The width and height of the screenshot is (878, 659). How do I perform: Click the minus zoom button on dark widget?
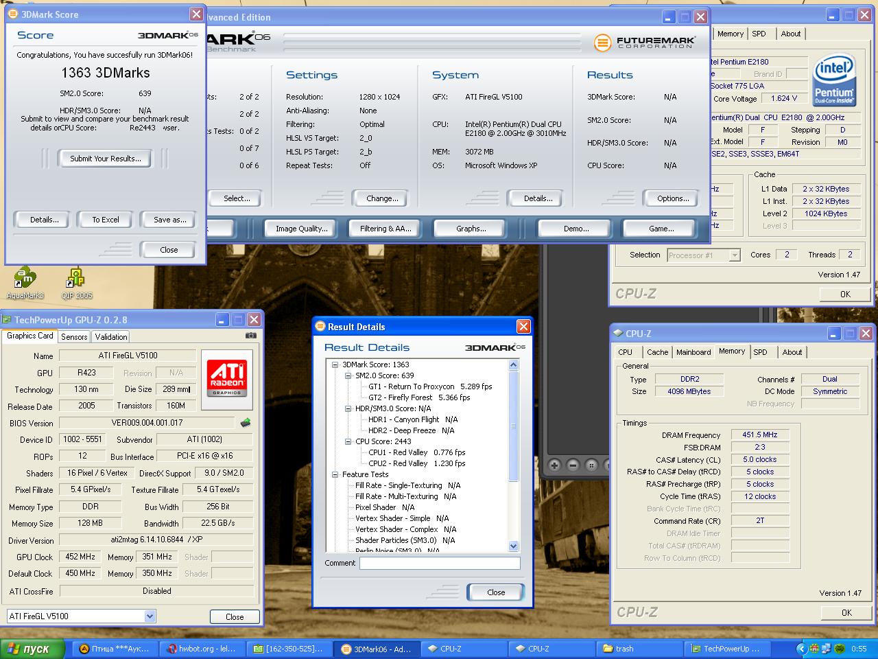click(573, 465)
